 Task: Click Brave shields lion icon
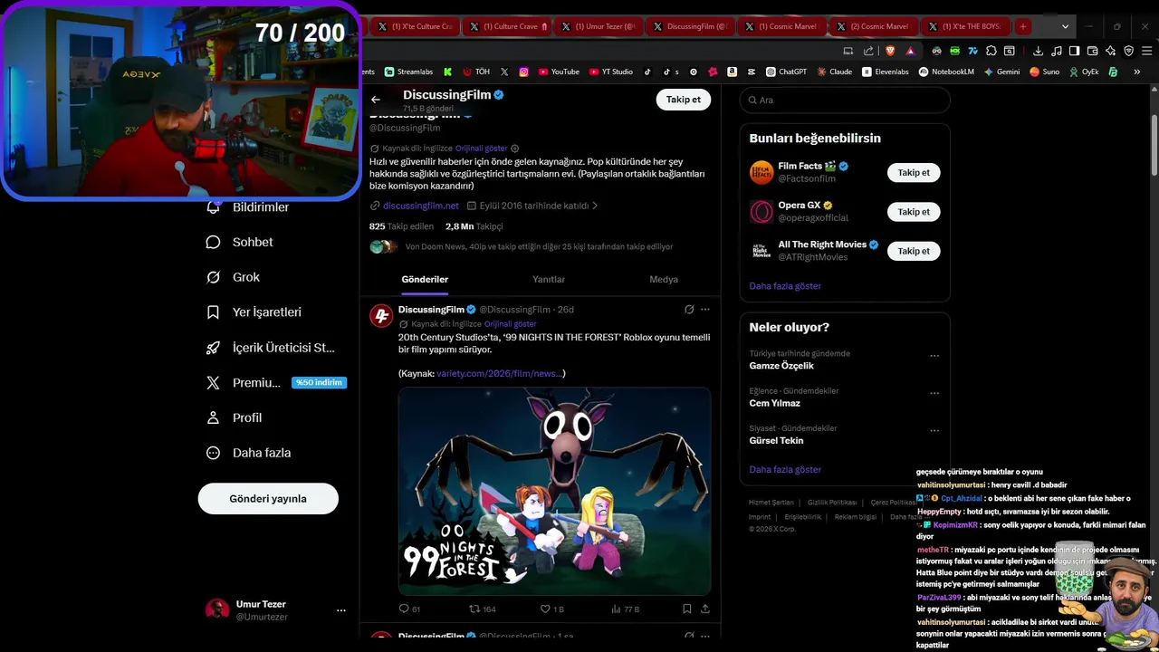point(890,51)
